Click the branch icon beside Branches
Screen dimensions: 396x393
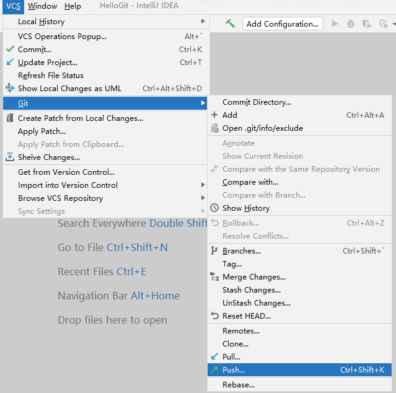[x=214, y=250]
